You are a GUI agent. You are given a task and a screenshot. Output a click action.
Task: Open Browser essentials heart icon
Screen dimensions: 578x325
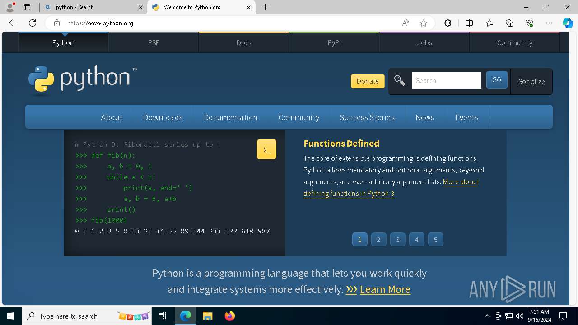[x=529, y=23]
